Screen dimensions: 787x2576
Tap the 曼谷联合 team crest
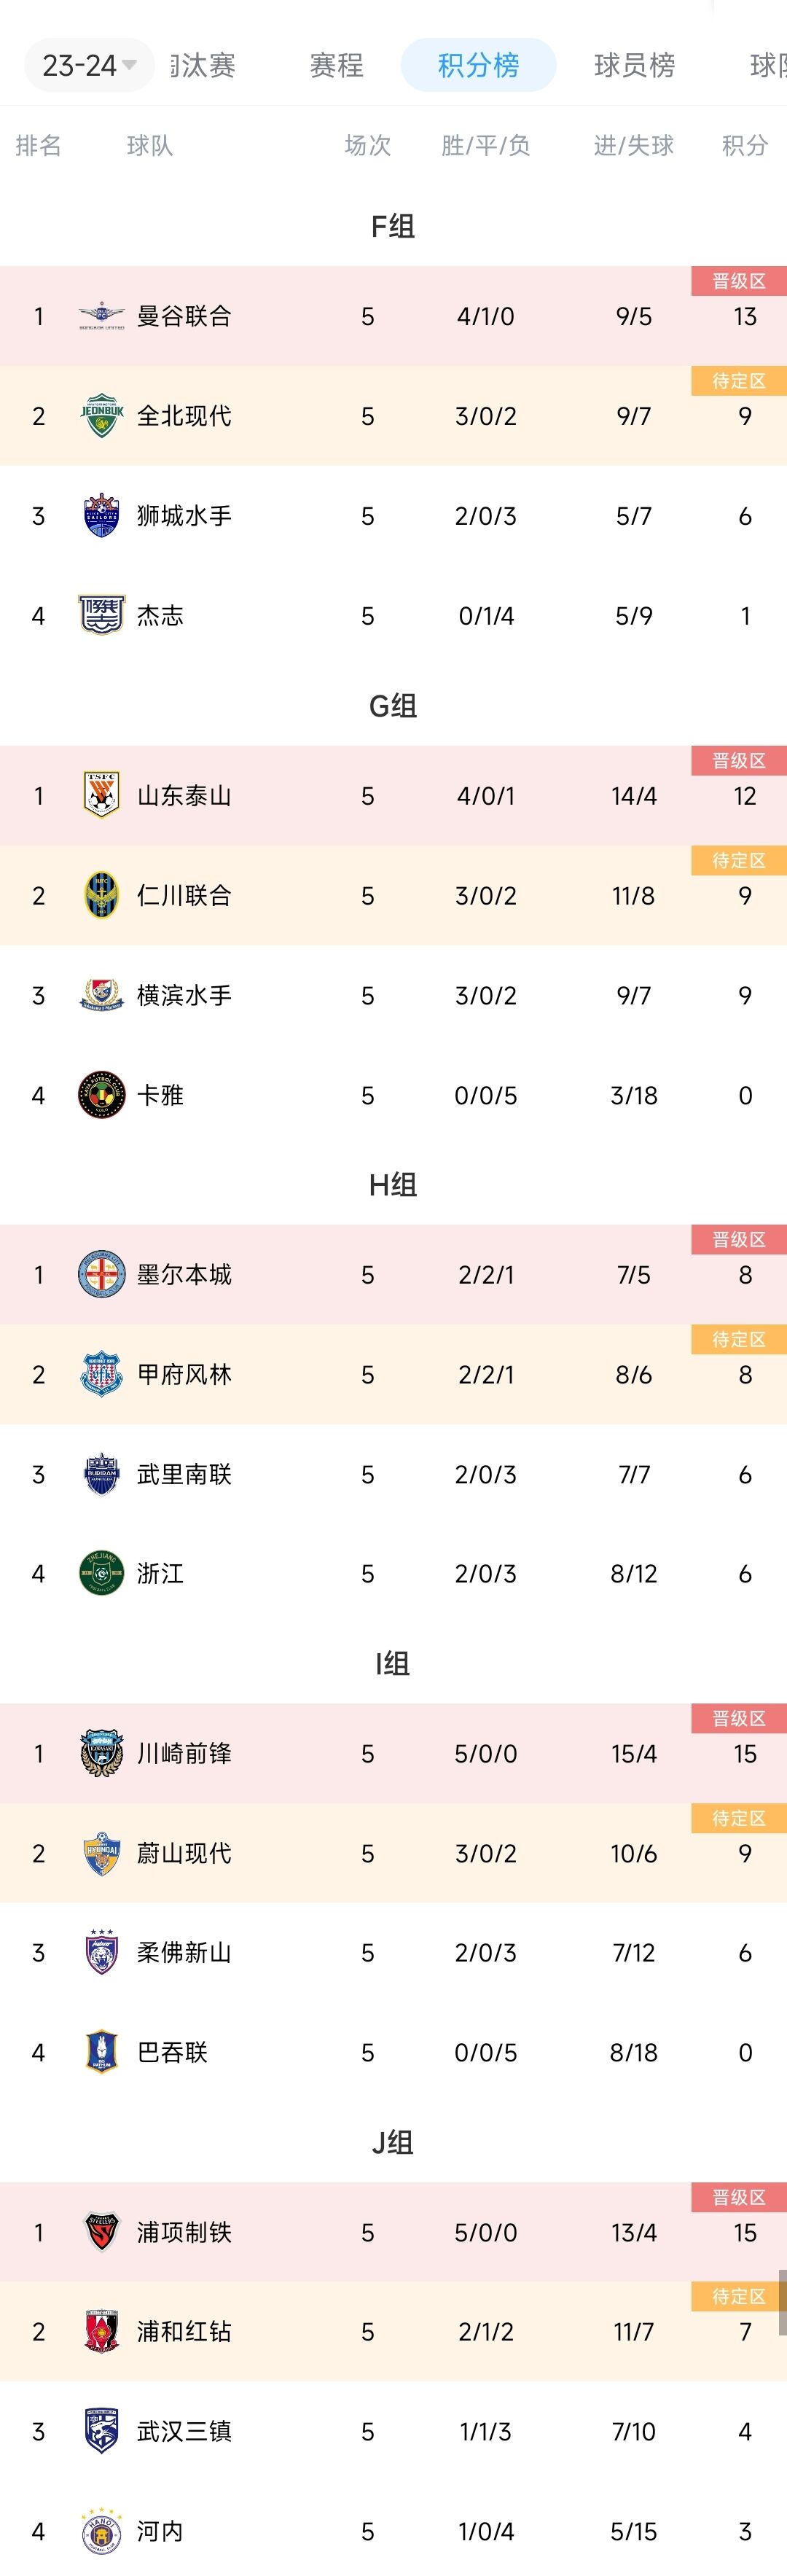[x=102, y=317]
